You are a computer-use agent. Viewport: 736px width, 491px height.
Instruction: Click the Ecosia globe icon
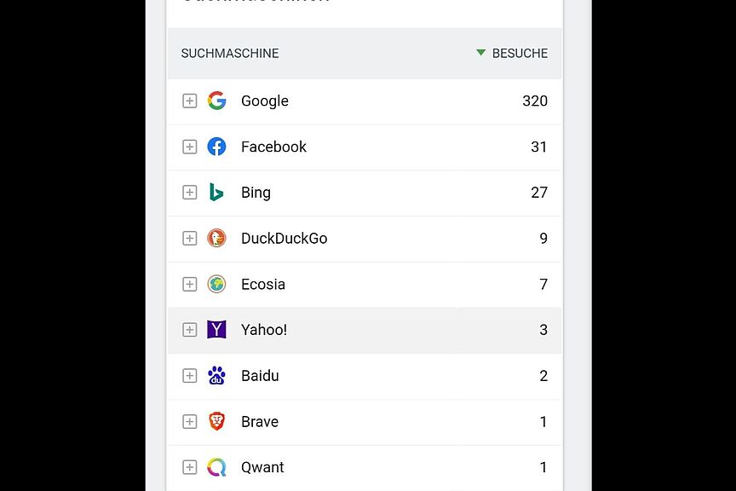pyautogui.click(x=217, y=284)
